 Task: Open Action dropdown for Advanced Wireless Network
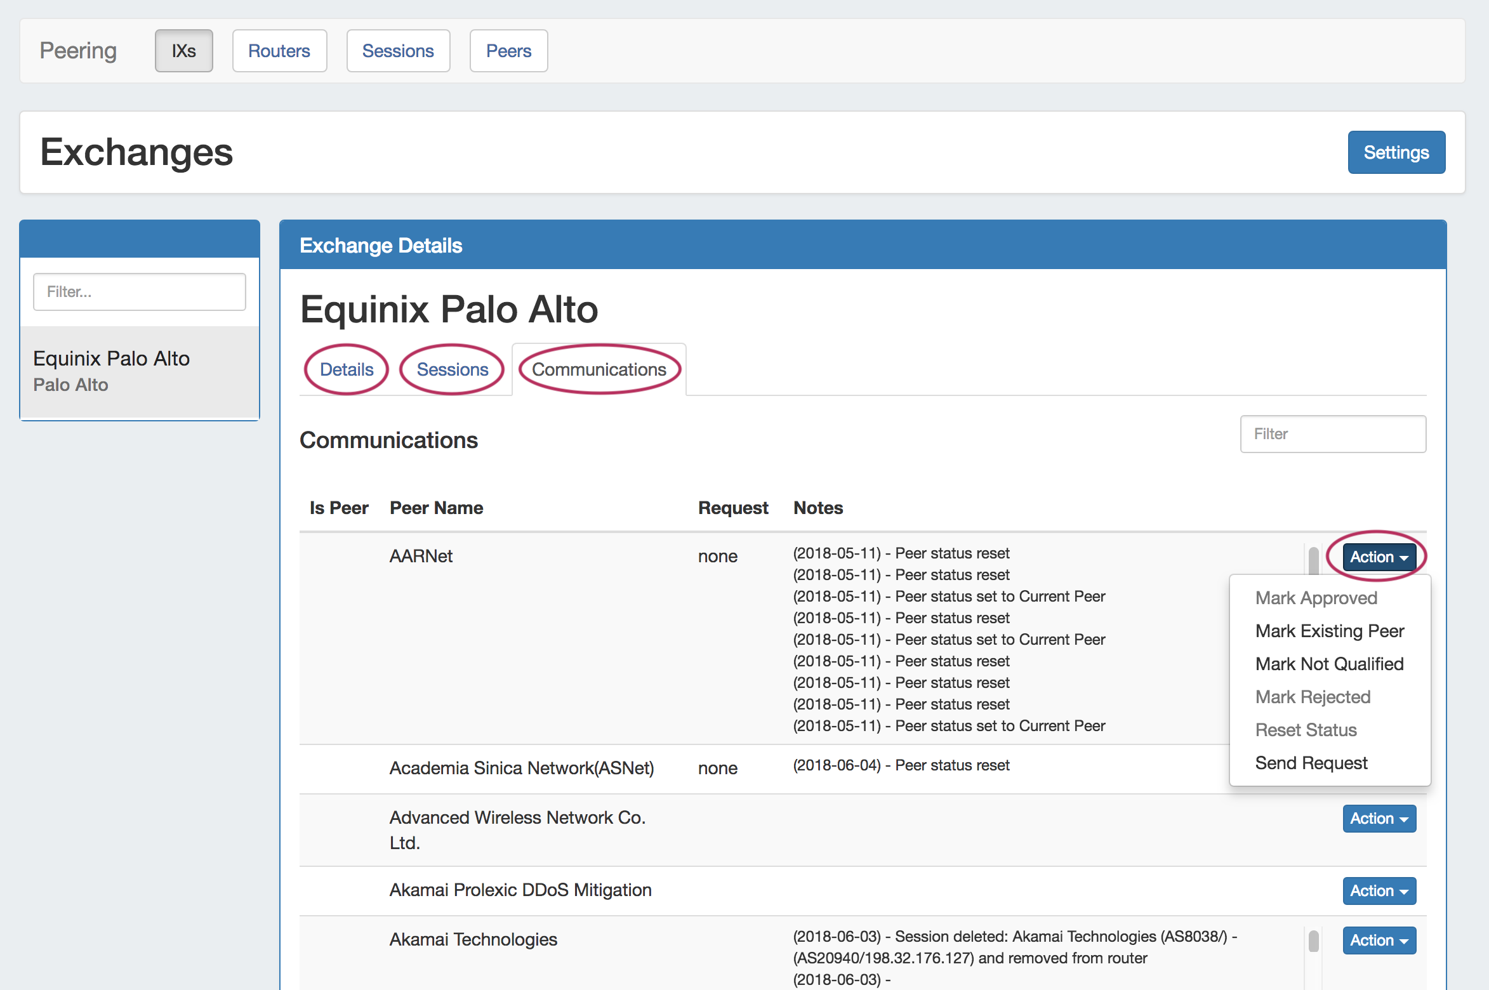point(1379,819)
